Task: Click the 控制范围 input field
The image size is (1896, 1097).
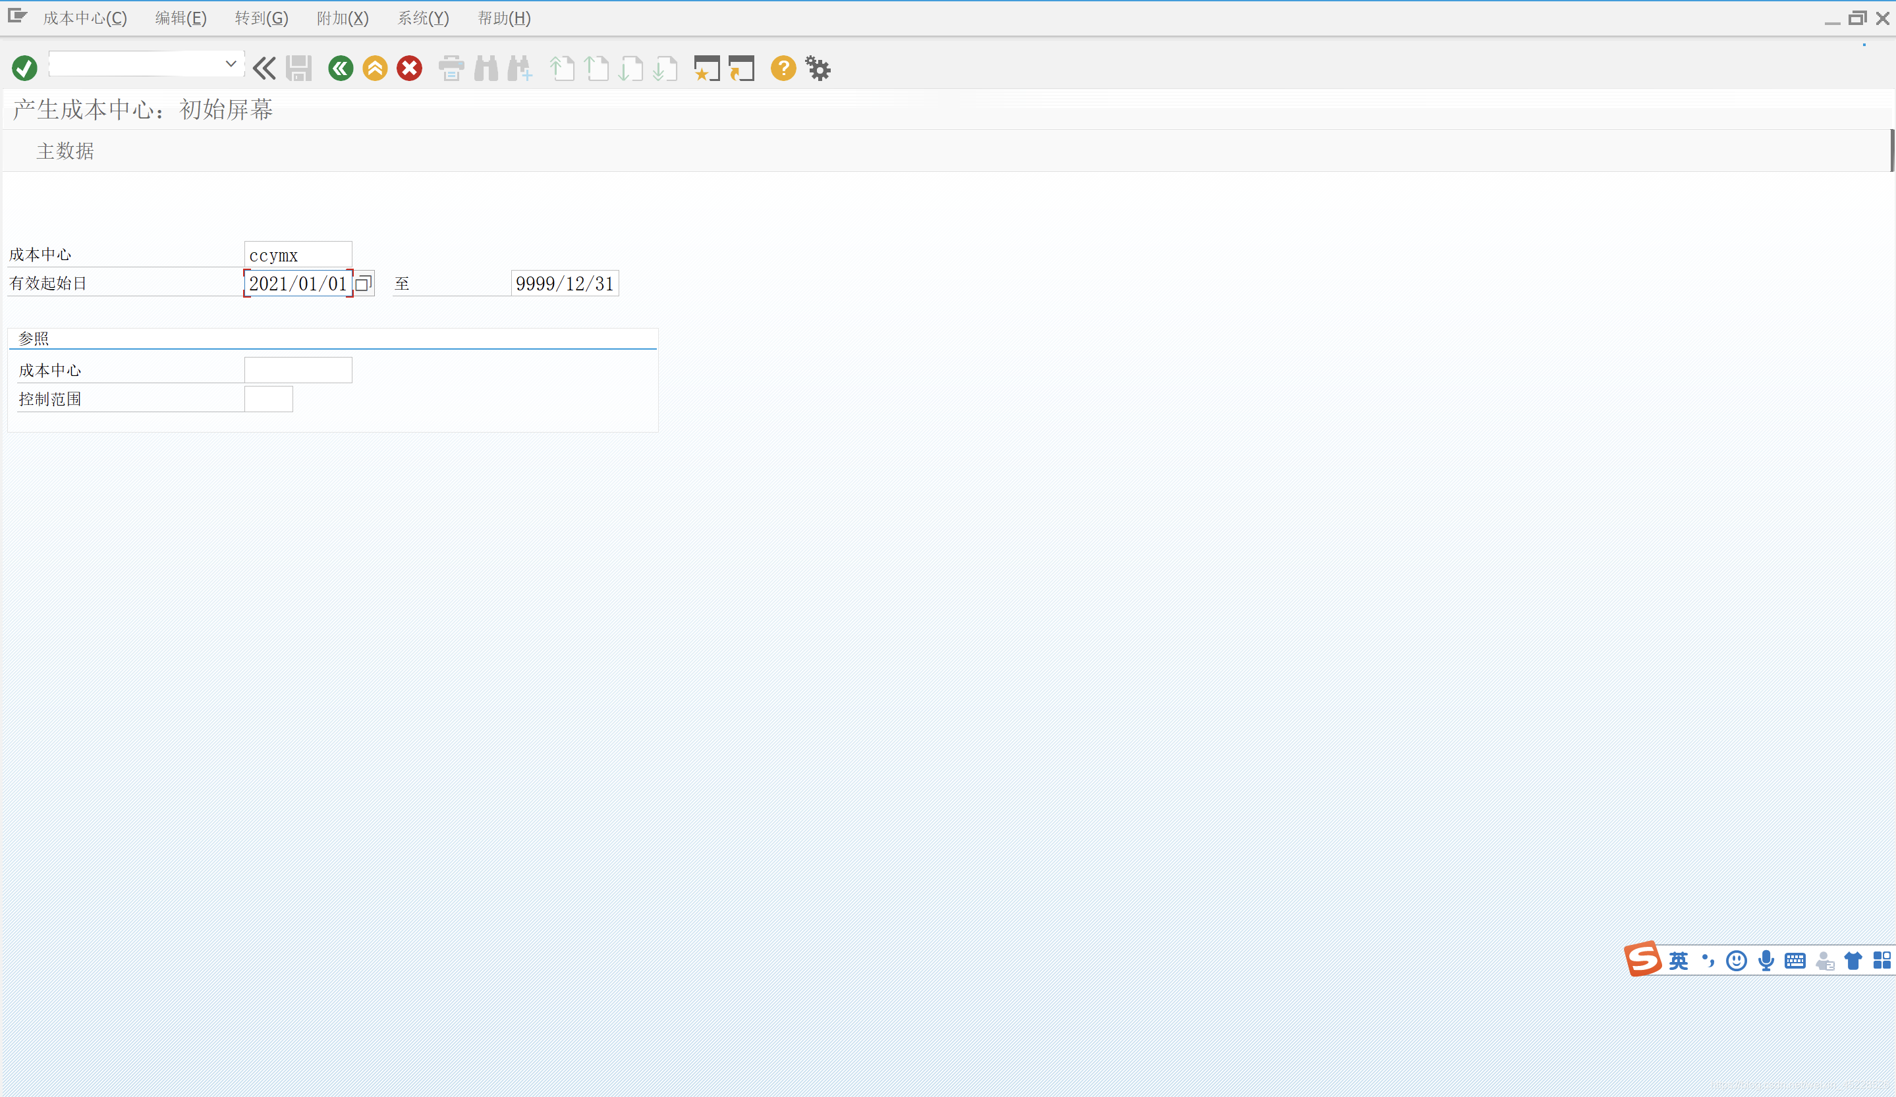Action: click(268, 399)
